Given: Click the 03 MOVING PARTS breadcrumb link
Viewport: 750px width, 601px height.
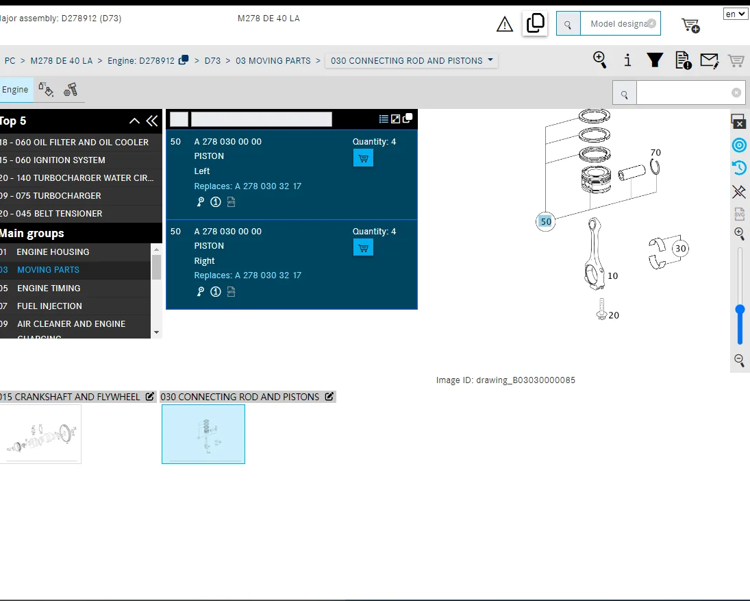Looking at the screenshot, I should pos(273,61).
